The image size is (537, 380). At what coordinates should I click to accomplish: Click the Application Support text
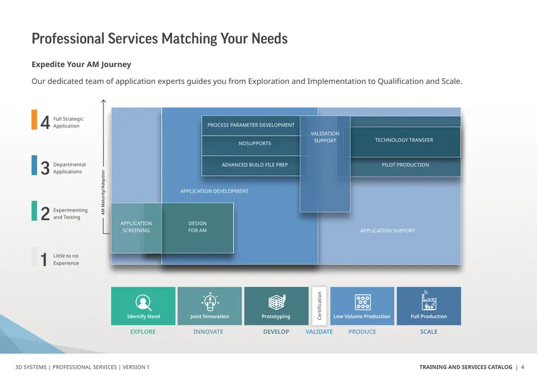pos(387,230)
